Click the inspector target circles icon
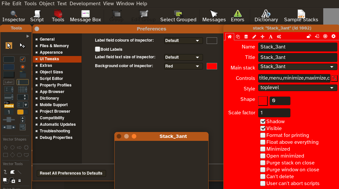This screenshot has height=189, width=339. coord(325,36)
